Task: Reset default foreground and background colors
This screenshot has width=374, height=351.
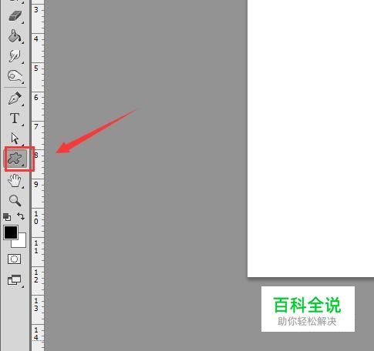Action: pyautogui.click(x=7, y=217)
